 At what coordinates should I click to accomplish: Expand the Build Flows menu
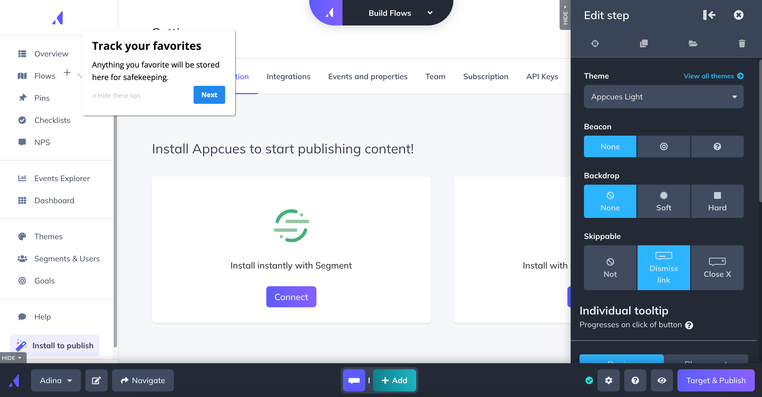(x=430, y=12)
